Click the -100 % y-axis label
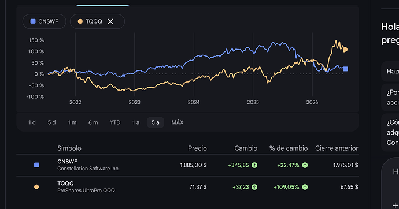This screenshot has width=399, height=209. tap(35, 97)
